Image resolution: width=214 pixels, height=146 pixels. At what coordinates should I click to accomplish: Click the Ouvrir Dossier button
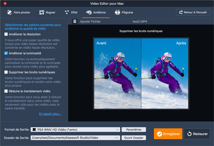pos(134,138)
